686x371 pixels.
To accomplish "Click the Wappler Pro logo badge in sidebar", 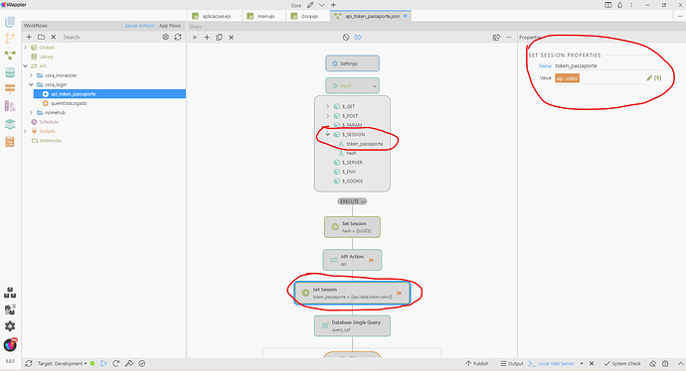I will pyautogui.click(x=10, y=345).
